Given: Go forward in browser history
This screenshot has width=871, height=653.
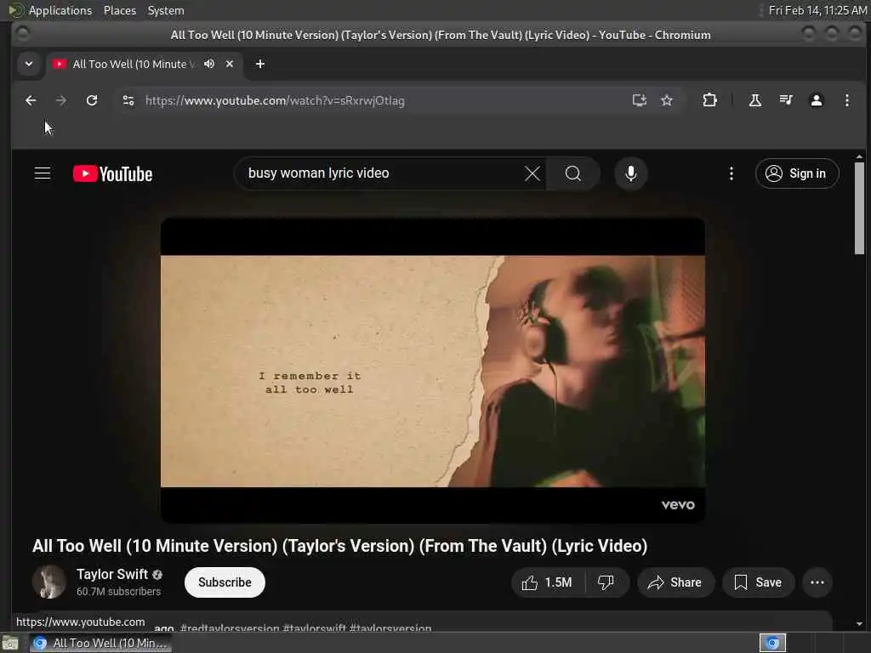Looking at the screenshot, I should pos(61,100).
